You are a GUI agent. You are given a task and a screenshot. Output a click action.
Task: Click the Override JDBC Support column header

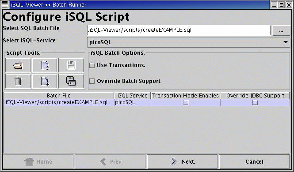click(255, 96)
